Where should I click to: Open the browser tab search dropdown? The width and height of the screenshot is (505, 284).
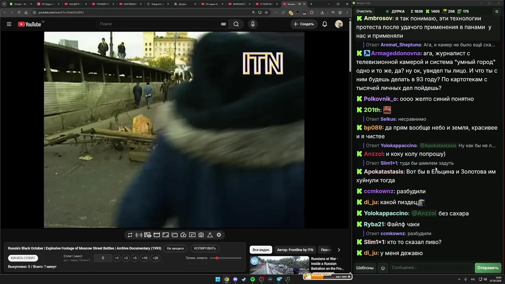click(x=4, y=4)
